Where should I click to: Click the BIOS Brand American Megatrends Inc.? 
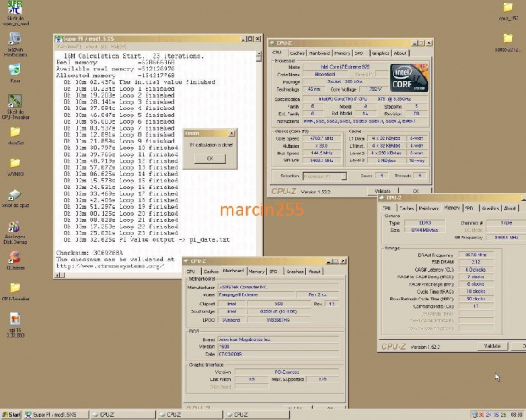[278, 339]
